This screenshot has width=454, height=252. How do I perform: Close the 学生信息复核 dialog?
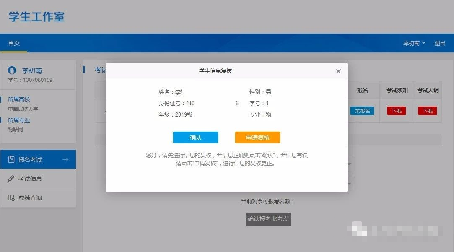[x=338, y=71]
